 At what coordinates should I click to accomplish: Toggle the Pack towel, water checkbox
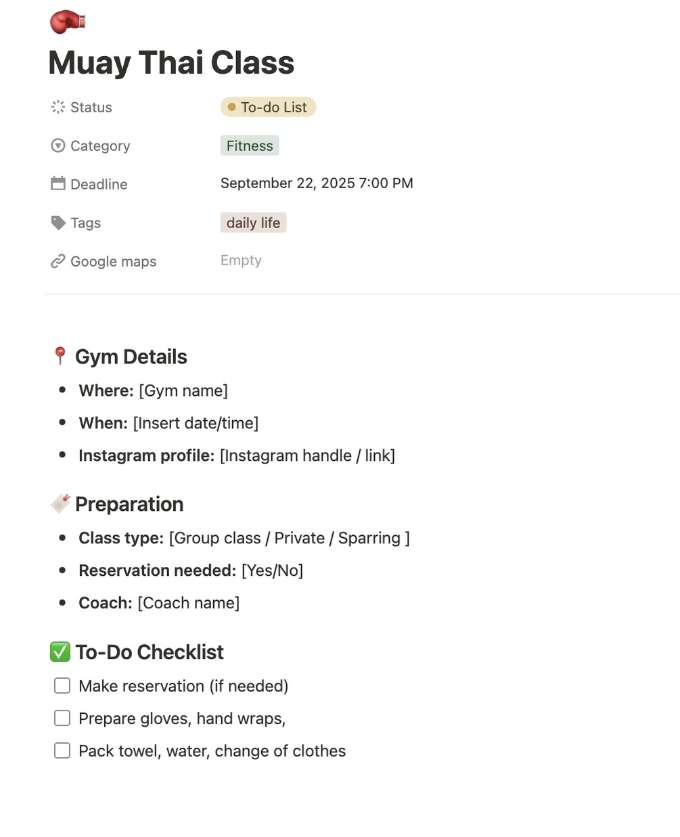62,750
